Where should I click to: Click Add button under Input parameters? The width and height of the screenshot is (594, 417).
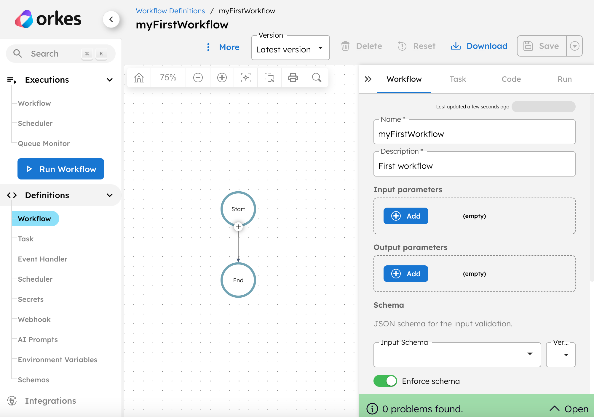[405, 216]
